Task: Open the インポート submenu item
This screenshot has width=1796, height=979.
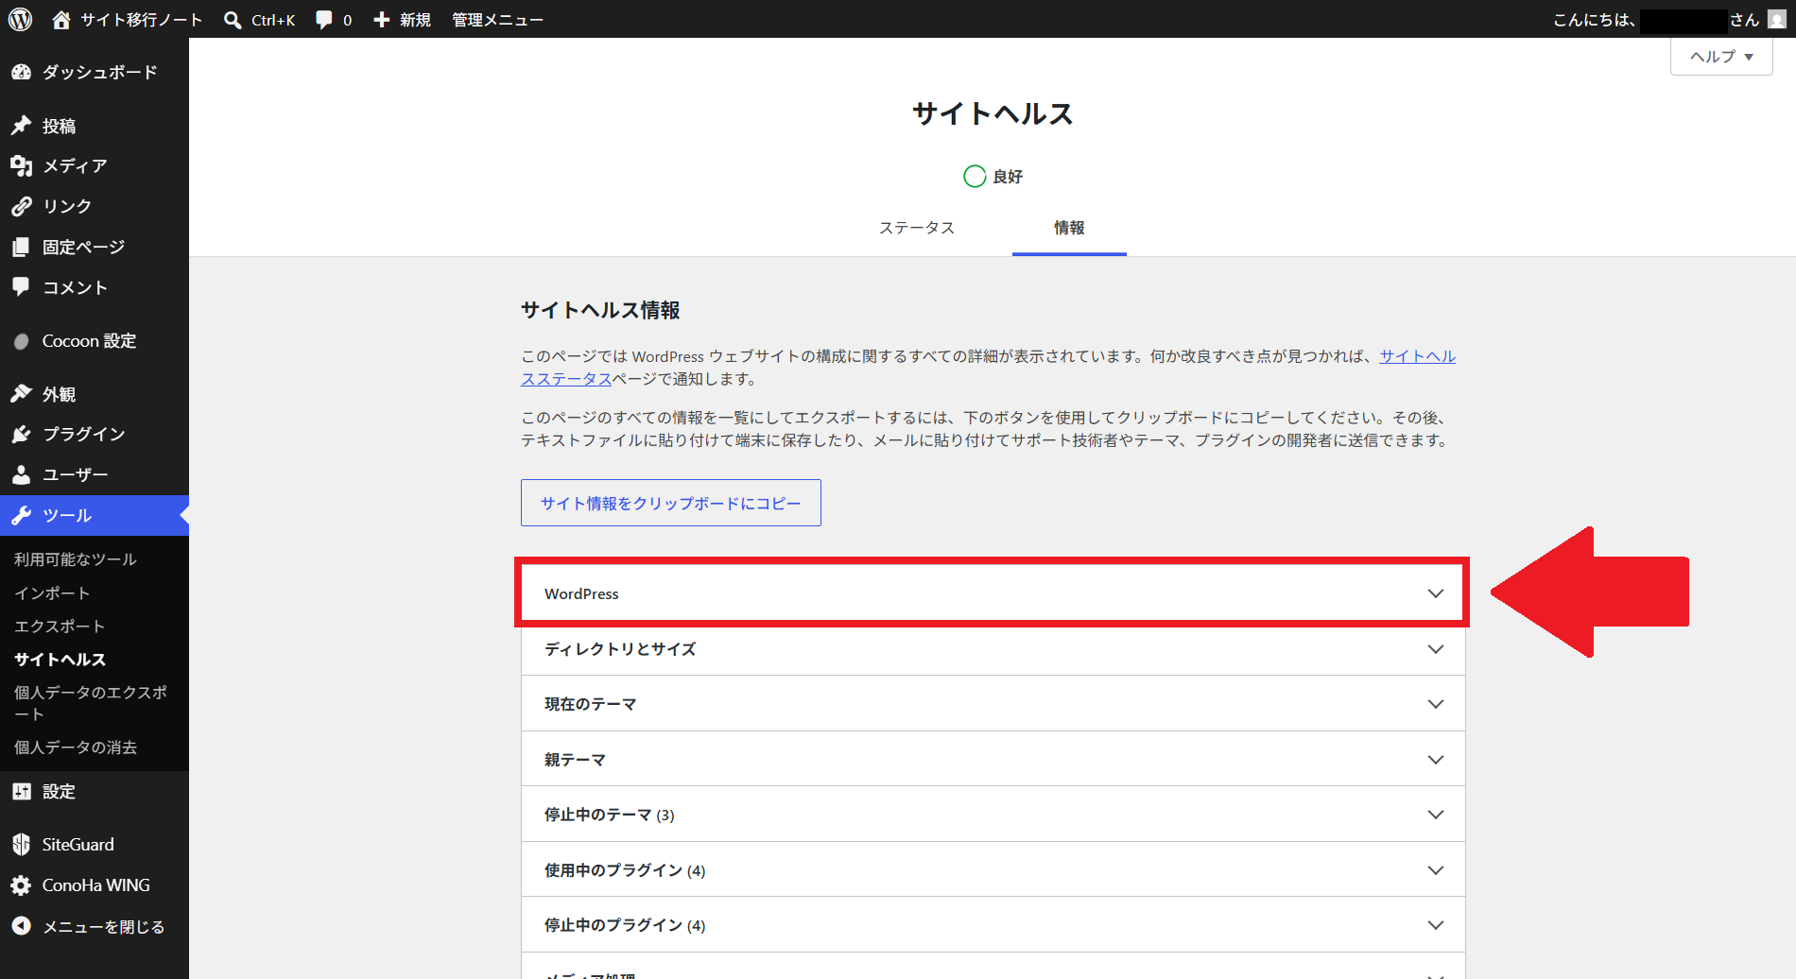Action: point(52,593)
